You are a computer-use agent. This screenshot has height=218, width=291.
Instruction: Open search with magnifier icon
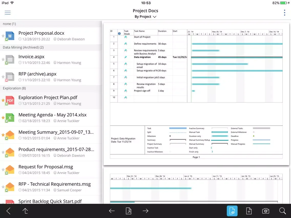(283, 211)
